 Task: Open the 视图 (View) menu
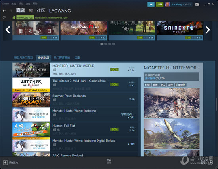click(x=14, y=4)
